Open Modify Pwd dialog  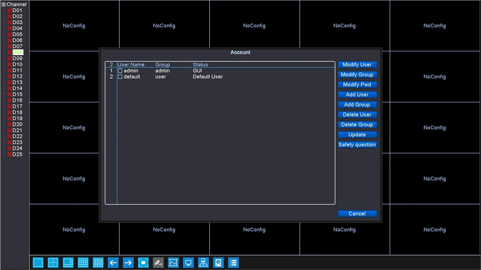[x=357, y=85]
